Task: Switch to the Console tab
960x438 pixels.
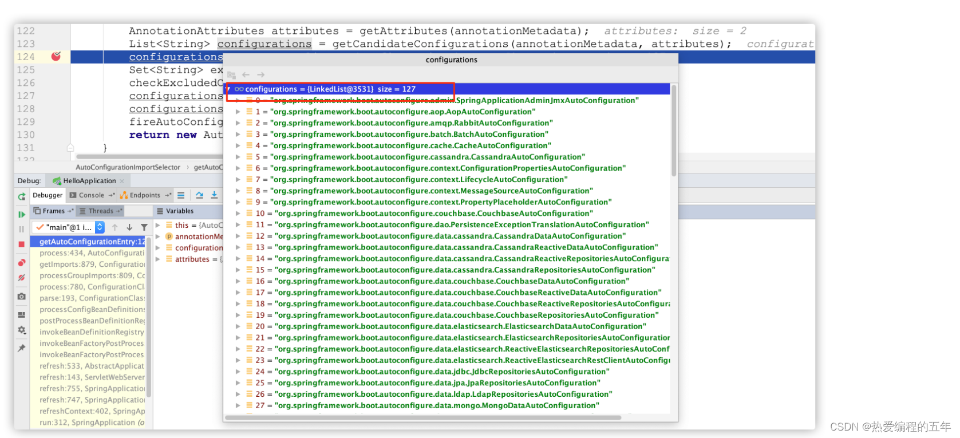Action: pyautogui.click(x=92, y=195)
